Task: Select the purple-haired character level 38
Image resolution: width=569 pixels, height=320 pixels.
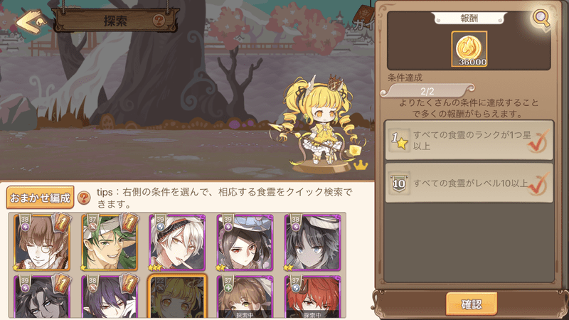Action: [110, 297]
